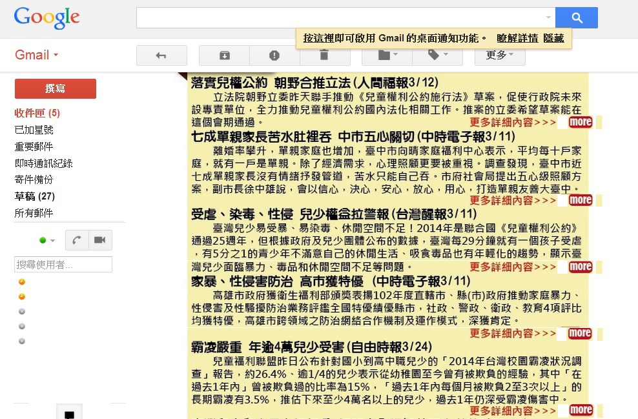Expand the 更多 toolbar dropdown
Viewport: 638px width, 419px height.
(500, 56)
